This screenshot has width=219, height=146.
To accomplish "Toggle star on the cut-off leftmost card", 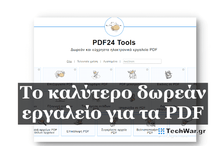I will click(x=39, y=70).
